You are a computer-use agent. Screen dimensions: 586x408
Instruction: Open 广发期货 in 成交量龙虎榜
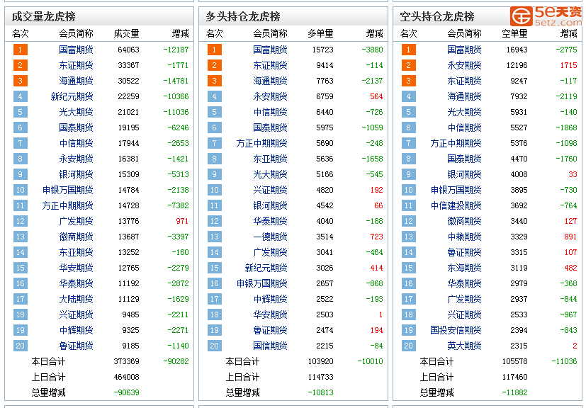[76, 221]
